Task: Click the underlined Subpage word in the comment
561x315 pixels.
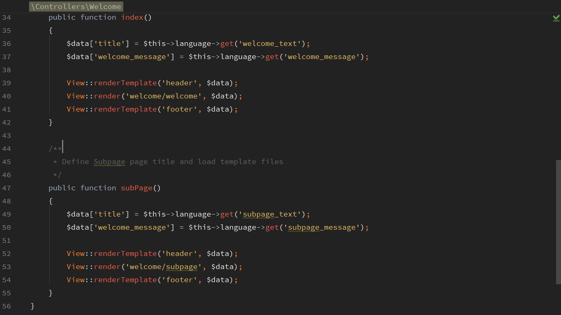Action: pos(109,162)
